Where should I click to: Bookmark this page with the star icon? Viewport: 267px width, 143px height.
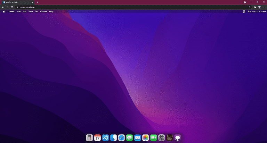pos(250,7)
